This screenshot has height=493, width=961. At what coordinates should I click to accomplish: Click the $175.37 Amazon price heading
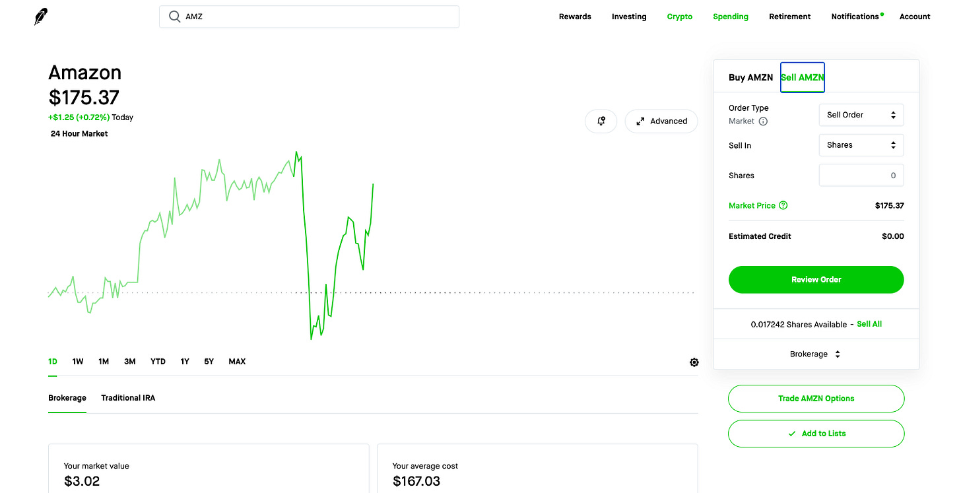[x=84, y=98]
